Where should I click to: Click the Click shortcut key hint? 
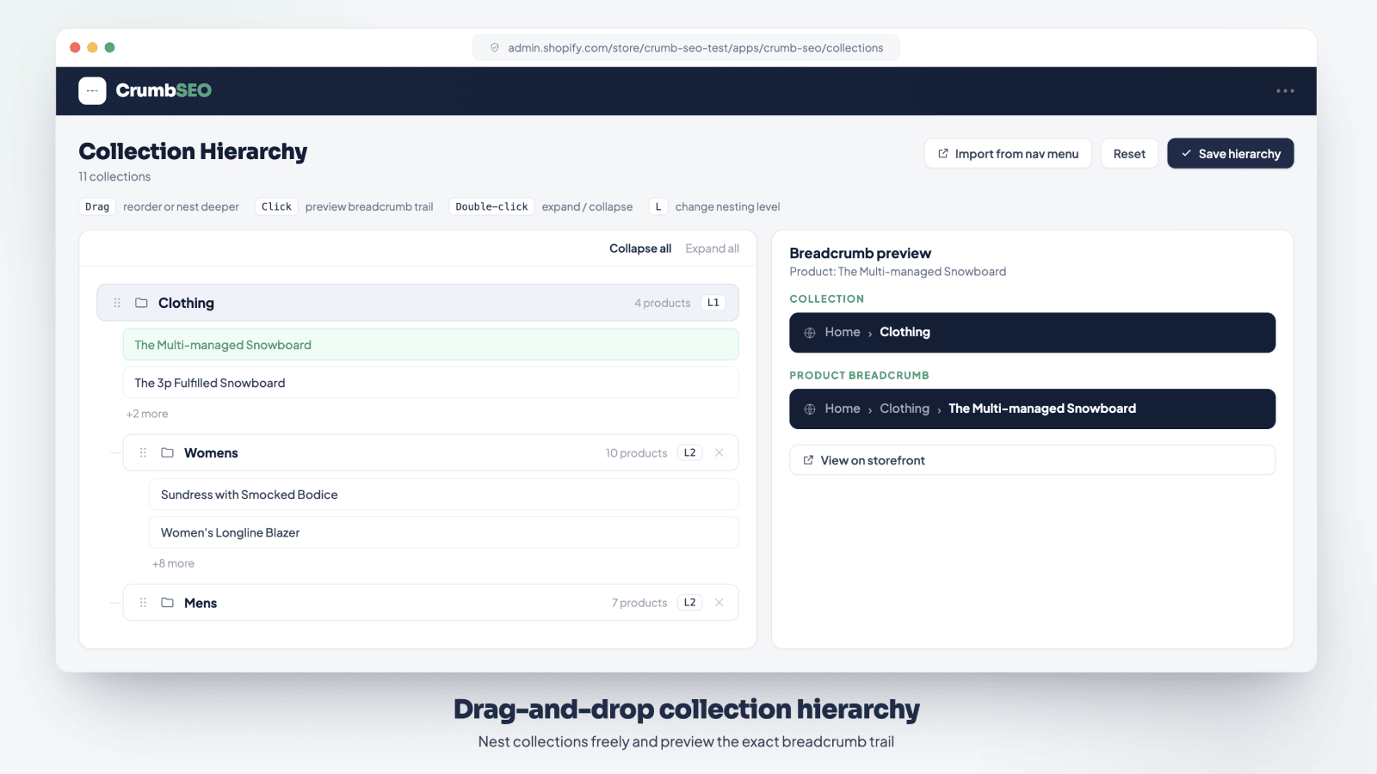click(x=276, y=206)
